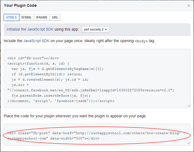The image size is (194, 152).
Task: Close the Your Plugin Code dialog
Action: coord(189,6)
